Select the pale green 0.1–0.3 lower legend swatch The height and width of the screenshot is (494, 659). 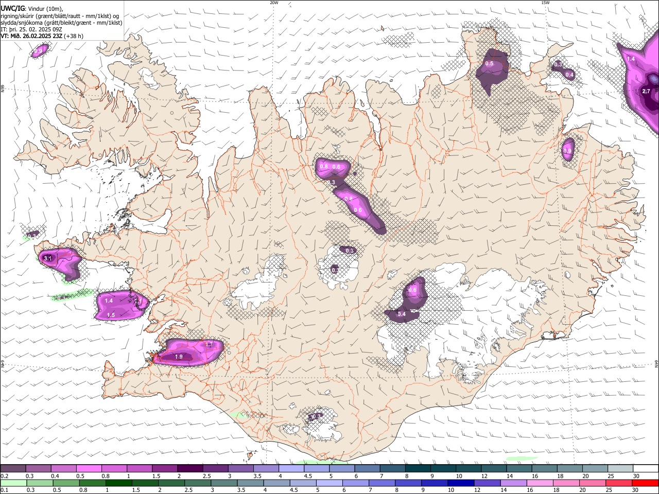[x=13, y=483]
